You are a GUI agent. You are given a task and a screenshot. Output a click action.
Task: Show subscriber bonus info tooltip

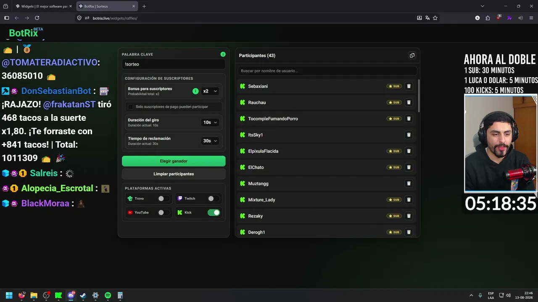pyautogui.click(x=195, y=91)
